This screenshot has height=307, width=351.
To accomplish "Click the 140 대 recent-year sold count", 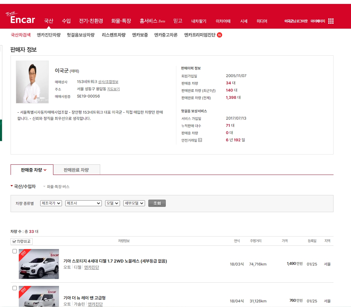I will click(231, 90).
